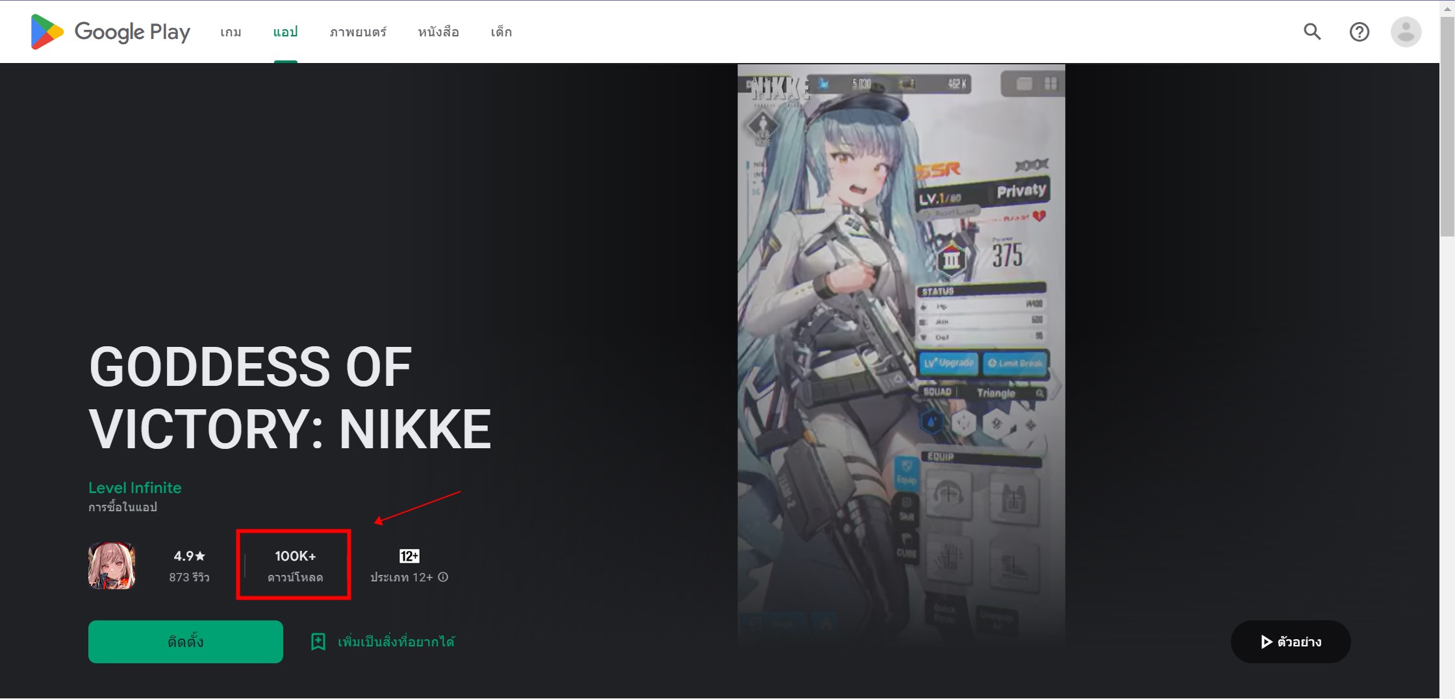
Task: Select the เด็ก section
Action: pyautogui.click(x=500, y=31)
